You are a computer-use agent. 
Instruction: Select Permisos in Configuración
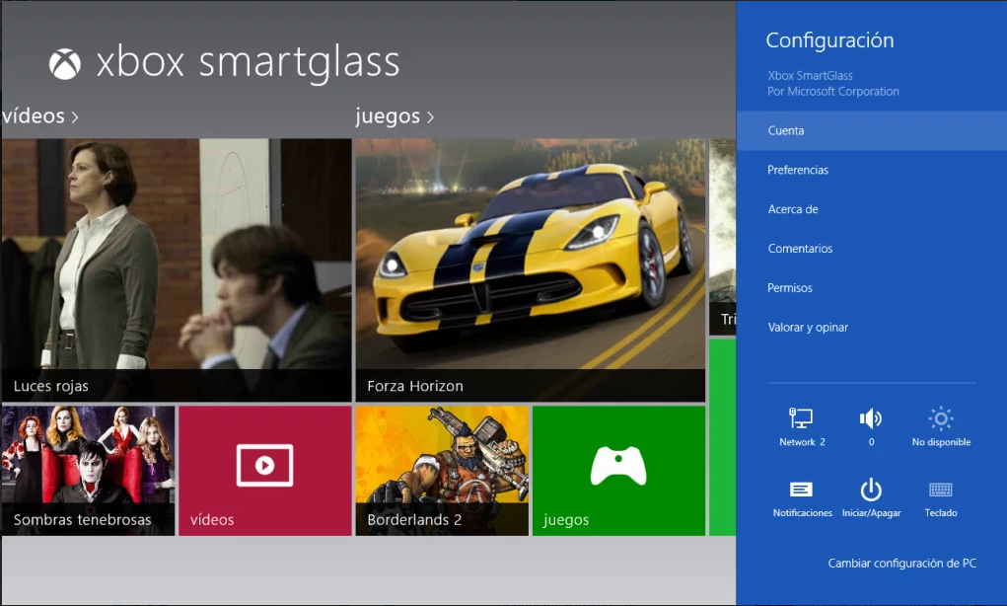(x=872, y=288)
